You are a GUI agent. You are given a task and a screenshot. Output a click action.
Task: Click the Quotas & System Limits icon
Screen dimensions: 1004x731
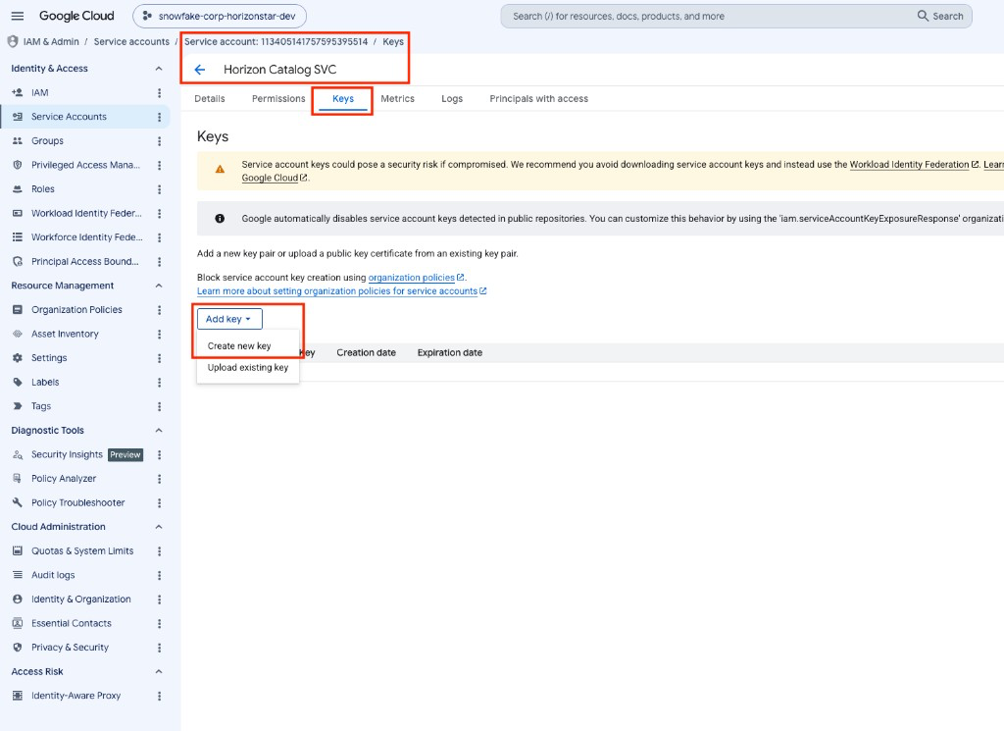tap(18, 551)
